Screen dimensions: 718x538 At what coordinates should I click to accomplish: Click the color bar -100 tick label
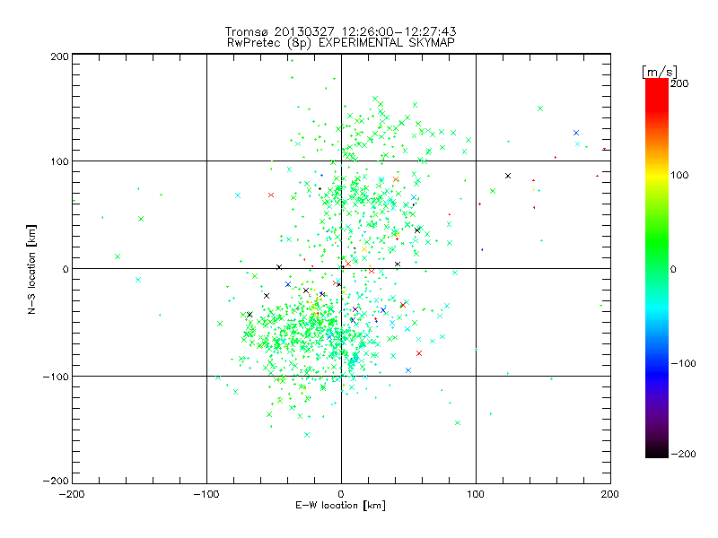coord(683,364)
